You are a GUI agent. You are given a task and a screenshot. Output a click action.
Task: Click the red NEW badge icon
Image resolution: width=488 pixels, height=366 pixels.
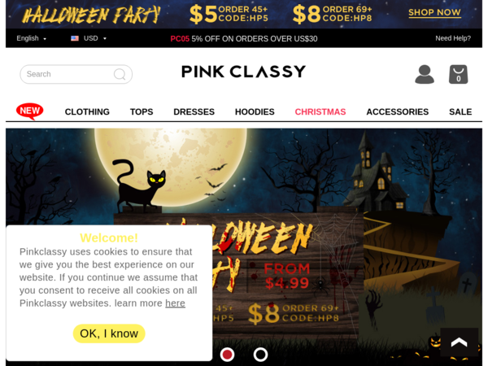[30, 111]
